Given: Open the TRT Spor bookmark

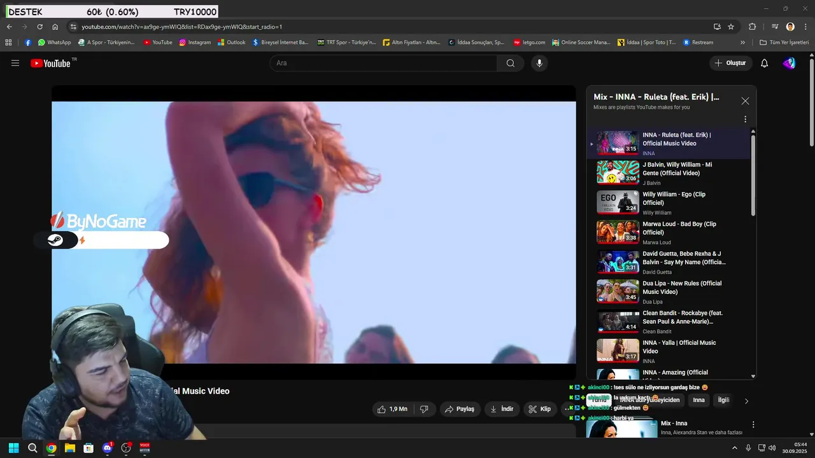Looking at the screenshot, I should 346,43.
